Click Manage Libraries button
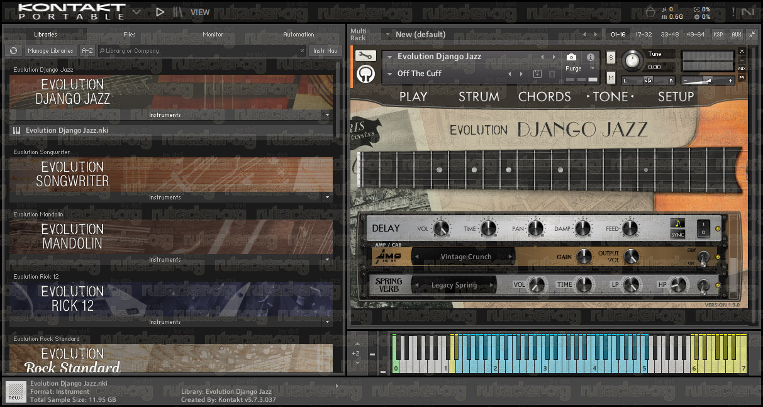 pyautogui.click(x=50, y=51)
